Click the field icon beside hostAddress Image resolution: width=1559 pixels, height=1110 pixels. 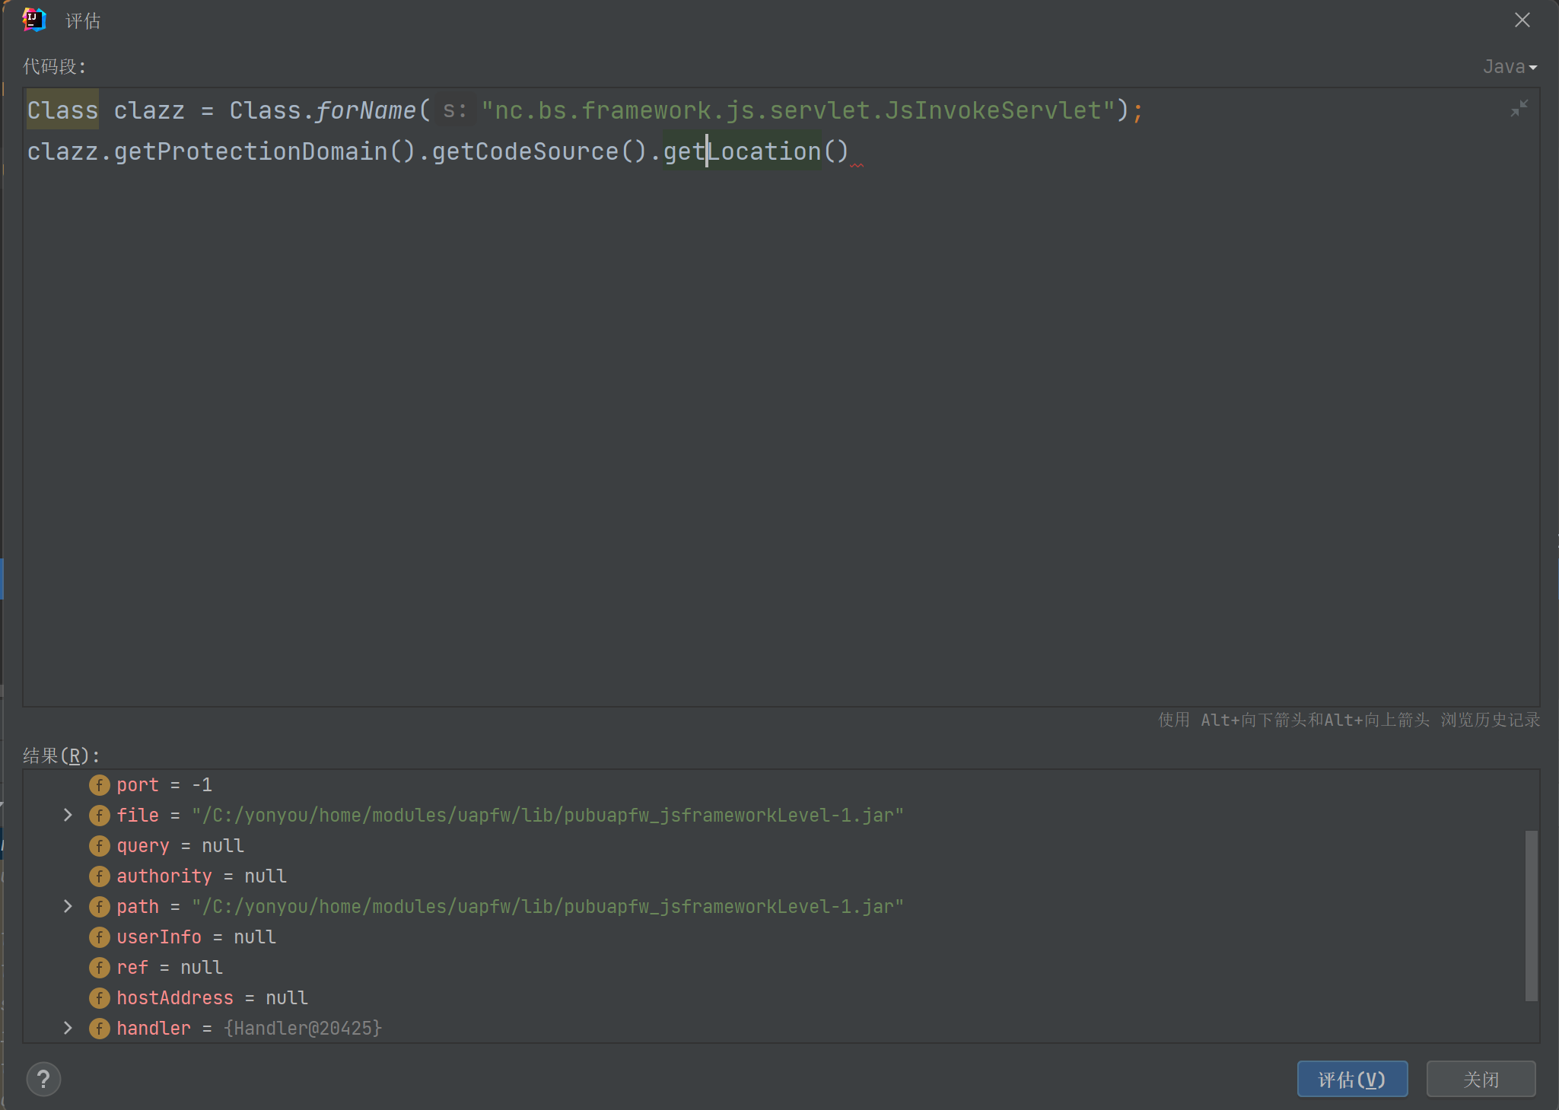point(99,997)
